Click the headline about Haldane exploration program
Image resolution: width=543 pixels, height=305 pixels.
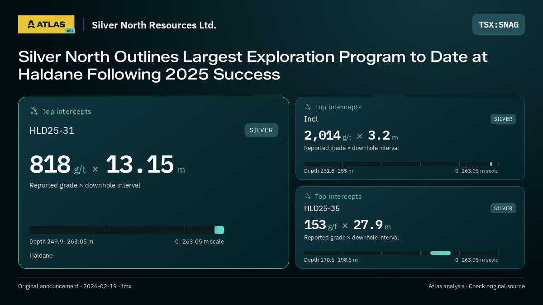tap(253, 66)
